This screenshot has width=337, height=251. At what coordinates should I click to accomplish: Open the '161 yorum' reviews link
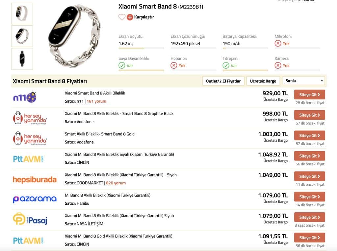coord(96,101)
